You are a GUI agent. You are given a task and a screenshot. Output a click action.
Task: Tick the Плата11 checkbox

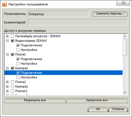coord(12,91)
